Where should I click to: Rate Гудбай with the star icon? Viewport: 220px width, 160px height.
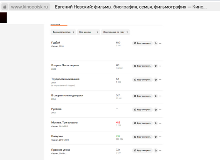coord(156,43)
